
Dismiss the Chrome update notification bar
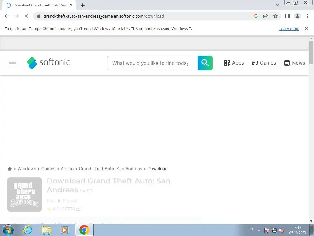[x=306, y=29]
